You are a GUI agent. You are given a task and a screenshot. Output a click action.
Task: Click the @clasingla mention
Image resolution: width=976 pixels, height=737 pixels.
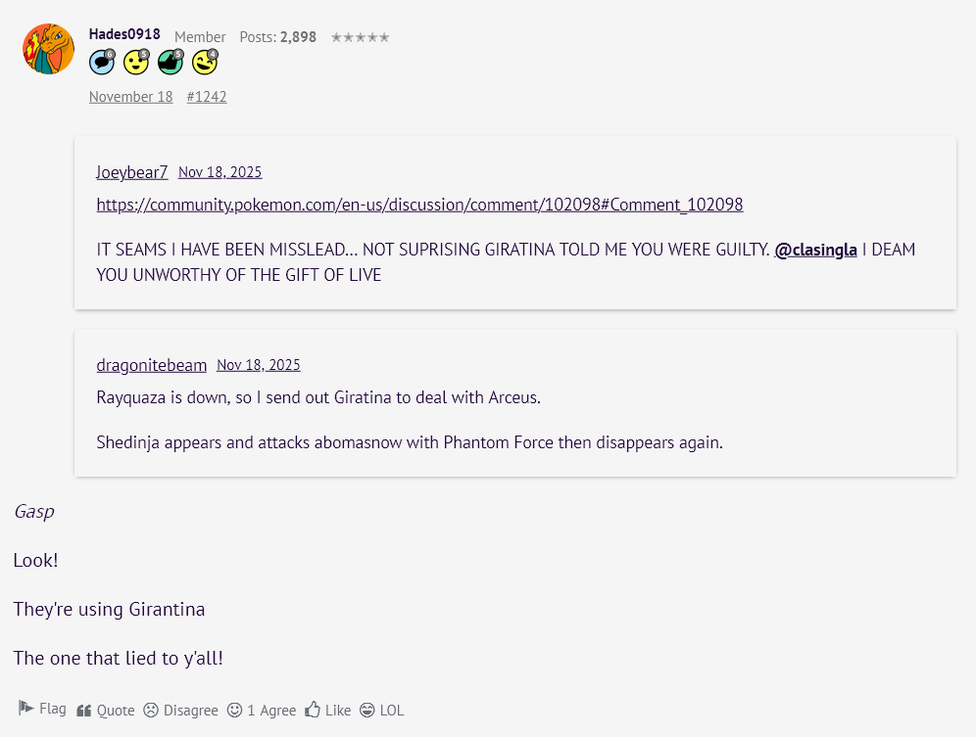click(x=815, y=250)
